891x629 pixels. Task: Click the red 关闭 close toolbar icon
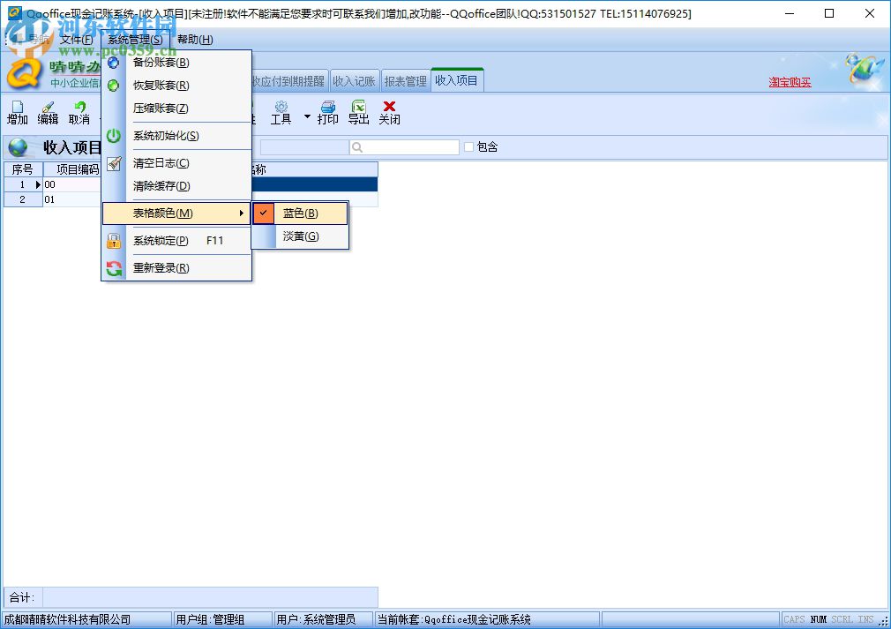[389, 112]
